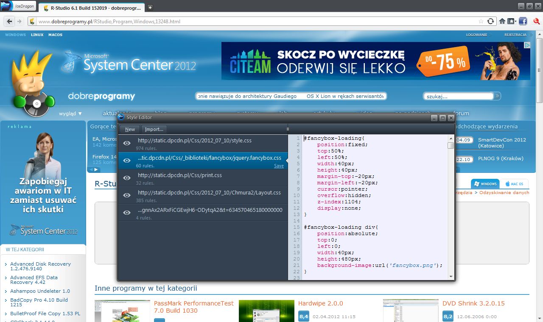Close the Style Editor window
The width and height of the screenshot is (543, 322).
tap(451, 118)
